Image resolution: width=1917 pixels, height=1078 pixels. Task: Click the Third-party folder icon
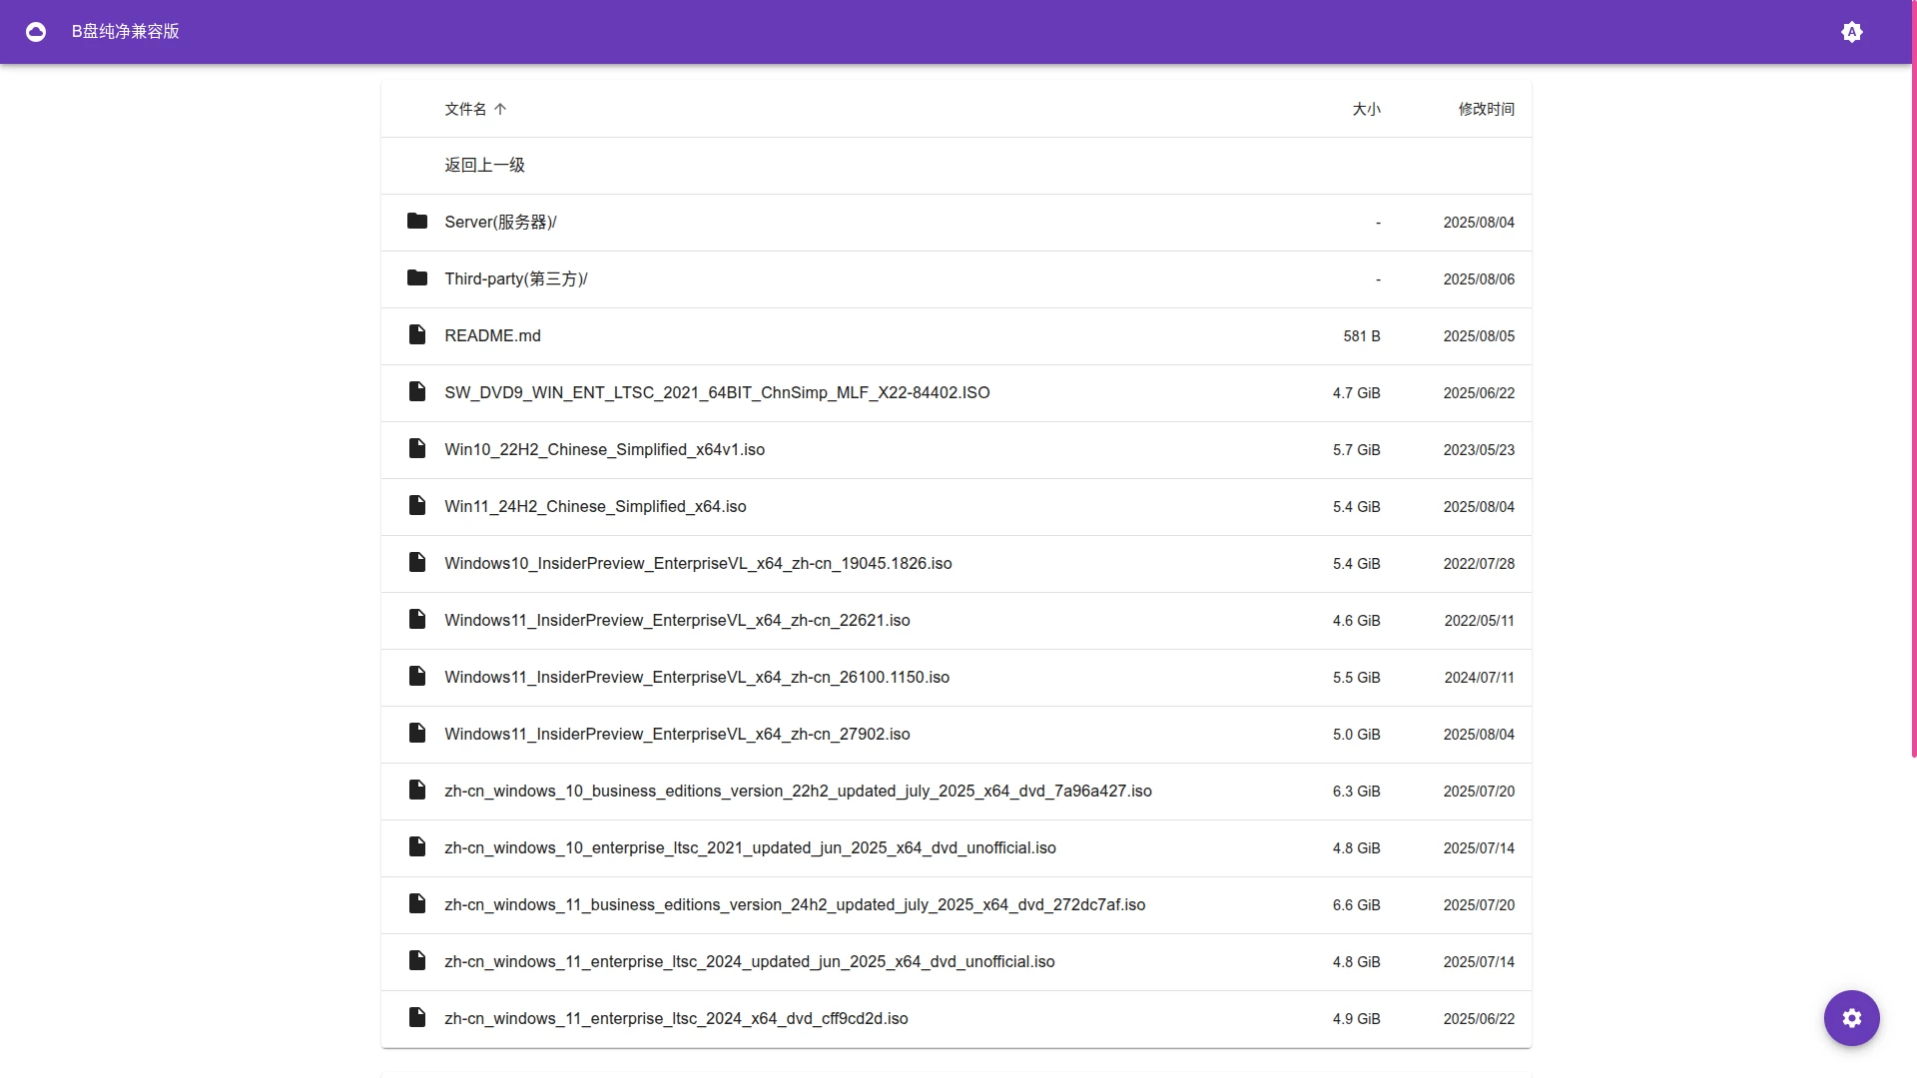click(x=417, y=277)
